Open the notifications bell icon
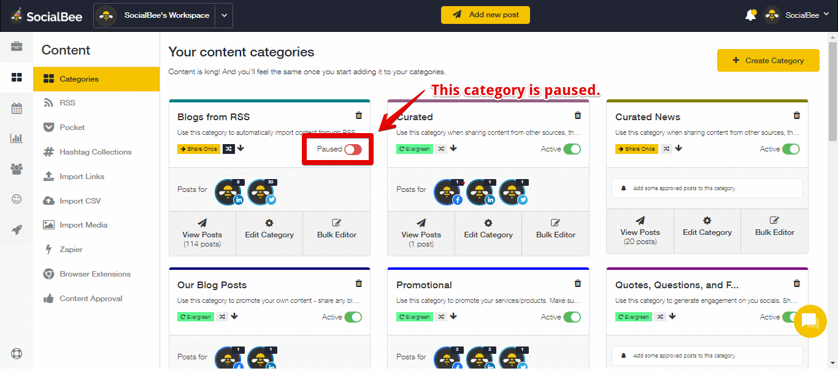This screenshot has height=371, width=838. tap(750, 15)
